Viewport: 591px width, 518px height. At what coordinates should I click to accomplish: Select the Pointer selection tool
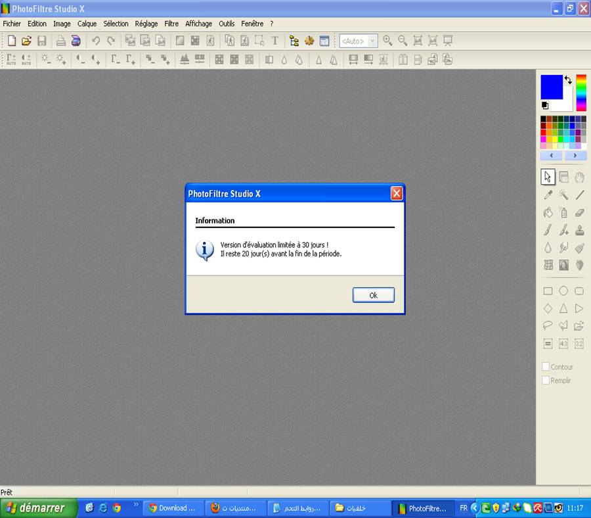(548, 177)
